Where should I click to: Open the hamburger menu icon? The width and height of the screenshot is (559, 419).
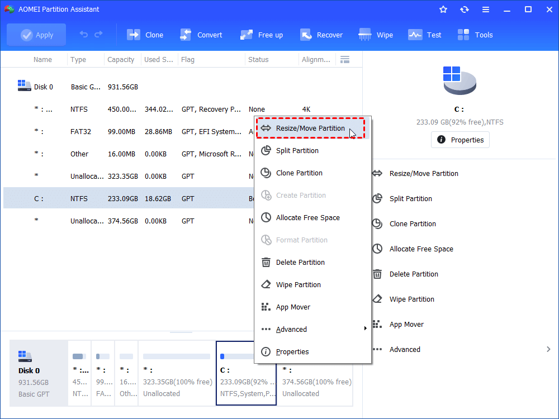pyautogui.click(x=486, y=9)
